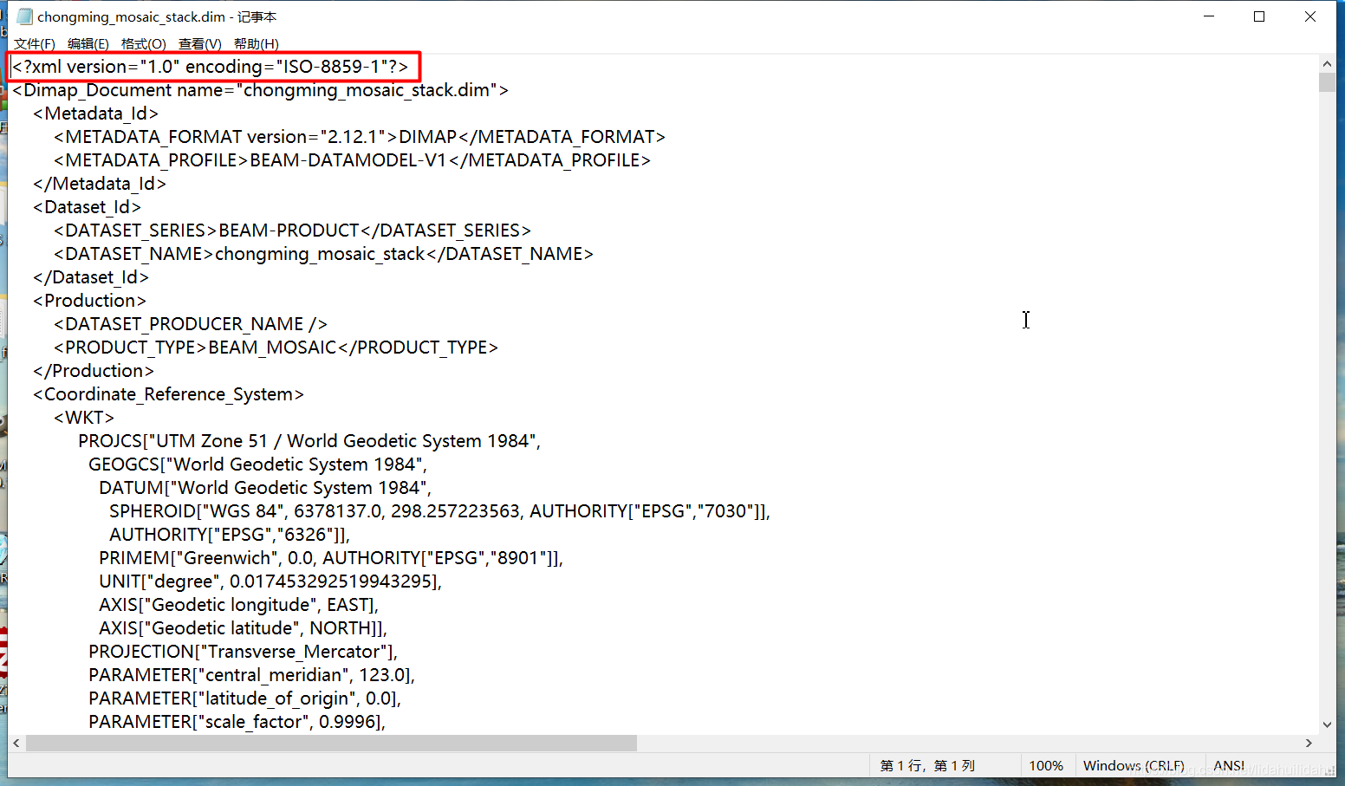The height and width of the screenshot is (786, 1345).
Task: Click the closing </Metadata_Id> line
Action: coord(100,184)
